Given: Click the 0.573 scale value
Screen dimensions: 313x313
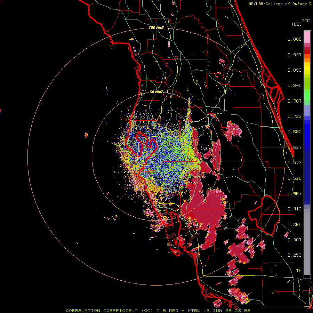Looking at the screenshot, I should point(295,163).
